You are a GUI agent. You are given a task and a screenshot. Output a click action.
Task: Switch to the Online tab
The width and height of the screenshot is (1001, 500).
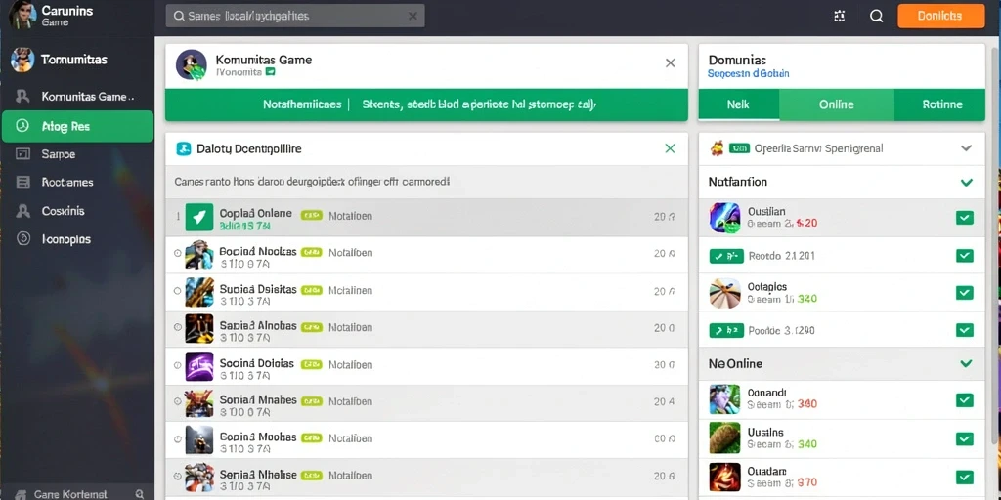point(837,104)
